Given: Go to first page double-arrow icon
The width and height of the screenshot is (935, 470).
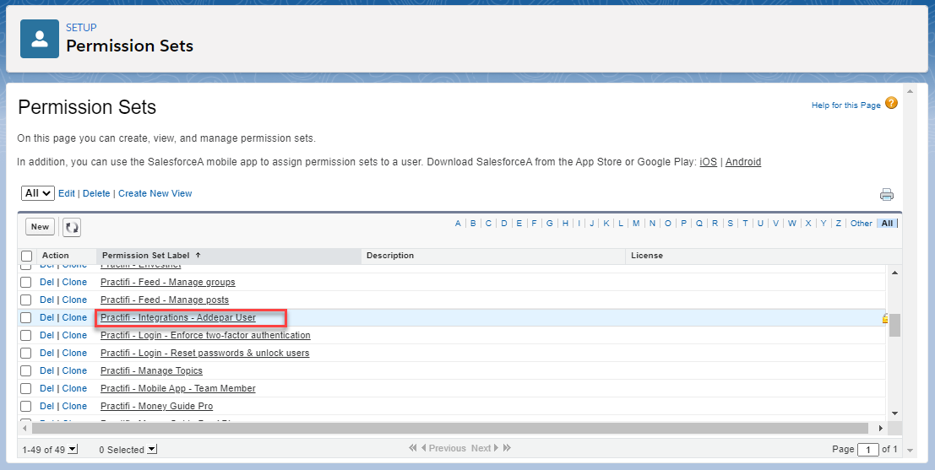Looking at the screenshot, I should [x=413, y=448].
